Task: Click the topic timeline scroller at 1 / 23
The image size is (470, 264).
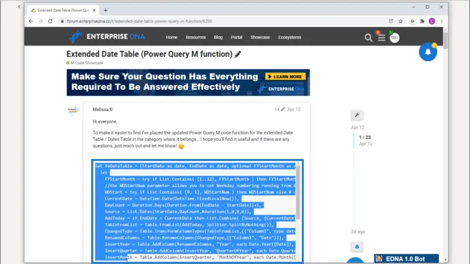Action: (x=365, y=140)
